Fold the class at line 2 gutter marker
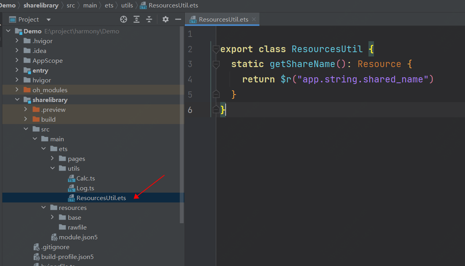Screen dimensions: 465x266 (x=216, y=49)
